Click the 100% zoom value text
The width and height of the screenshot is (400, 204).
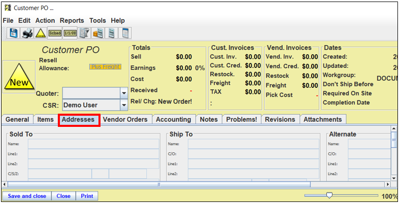[389, 196]
